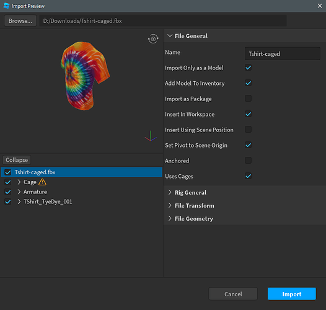This screenshot has height=310, width=326.
Task: Click the Browse... button
Action: click(20, 21)
